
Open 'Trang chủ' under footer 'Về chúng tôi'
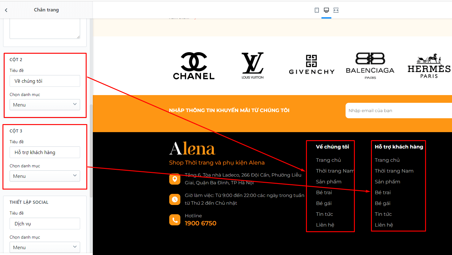pyautogui.click(x=328, y=160)
